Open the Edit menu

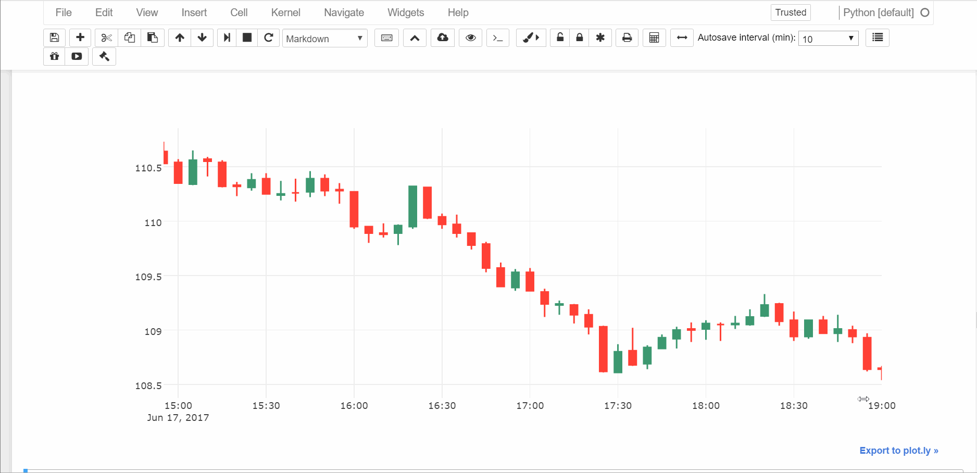point(104,13)
